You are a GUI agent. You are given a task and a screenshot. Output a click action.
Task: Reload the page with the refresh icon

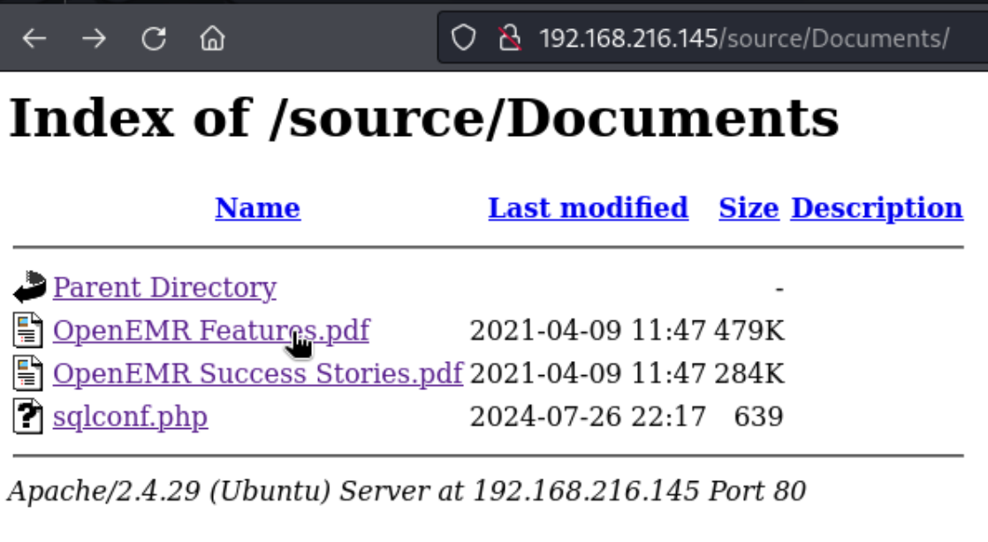tap(153, 39)
